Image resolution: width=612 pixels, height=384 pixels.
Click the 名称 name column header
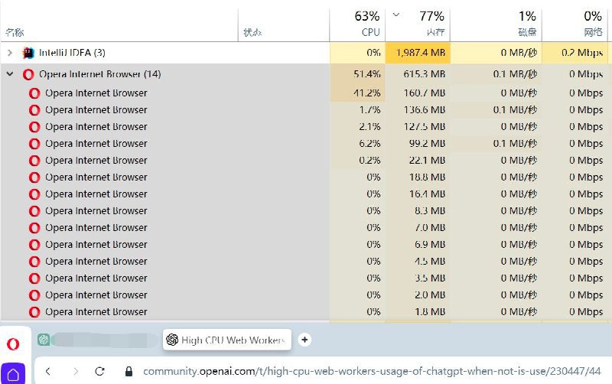pyautogui.click(x=15, y=33)
